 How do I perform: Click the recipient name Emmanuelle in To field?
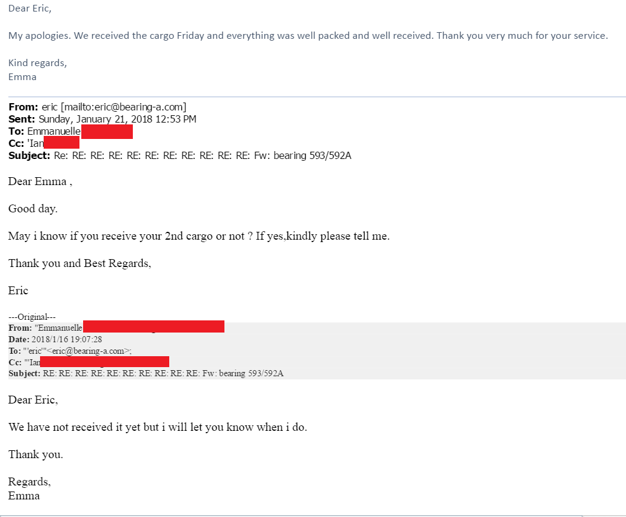54,131
